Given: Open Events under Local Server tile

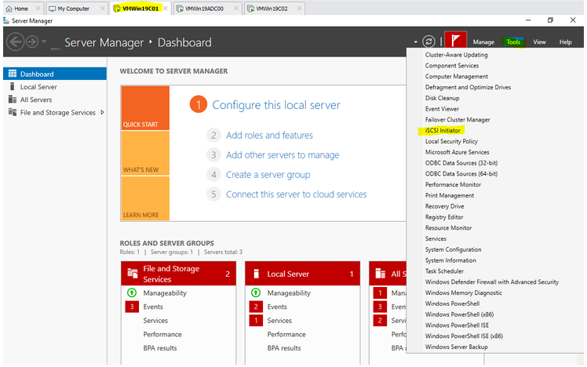Looking at the screenshot, I should [x=277, y=307].
